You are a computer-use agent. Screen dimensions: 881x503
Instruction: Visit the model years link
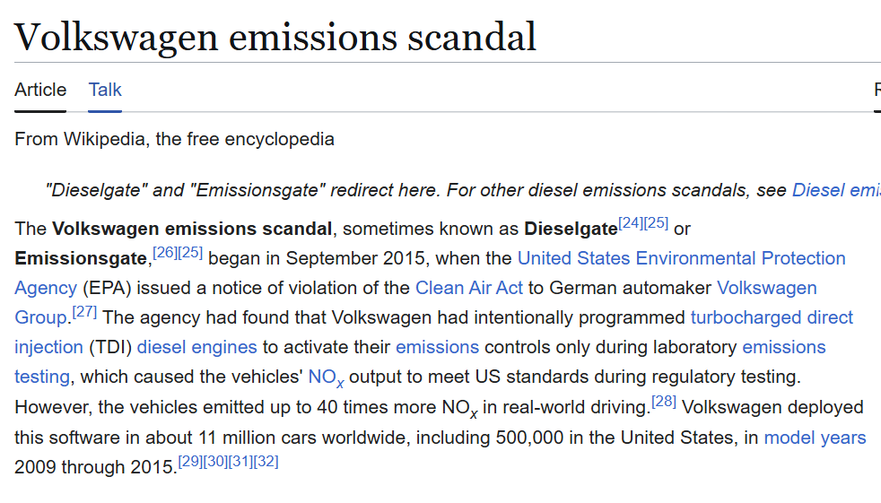[x=815, y=438]
